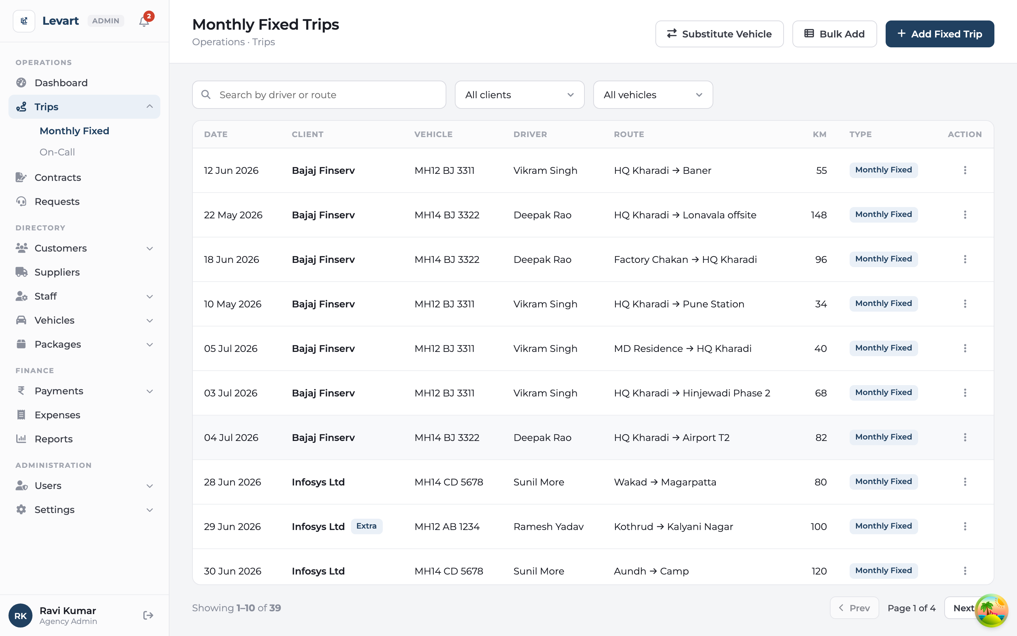Click the logout icon beside Ravi Kumar

click(x=148, y=616)
